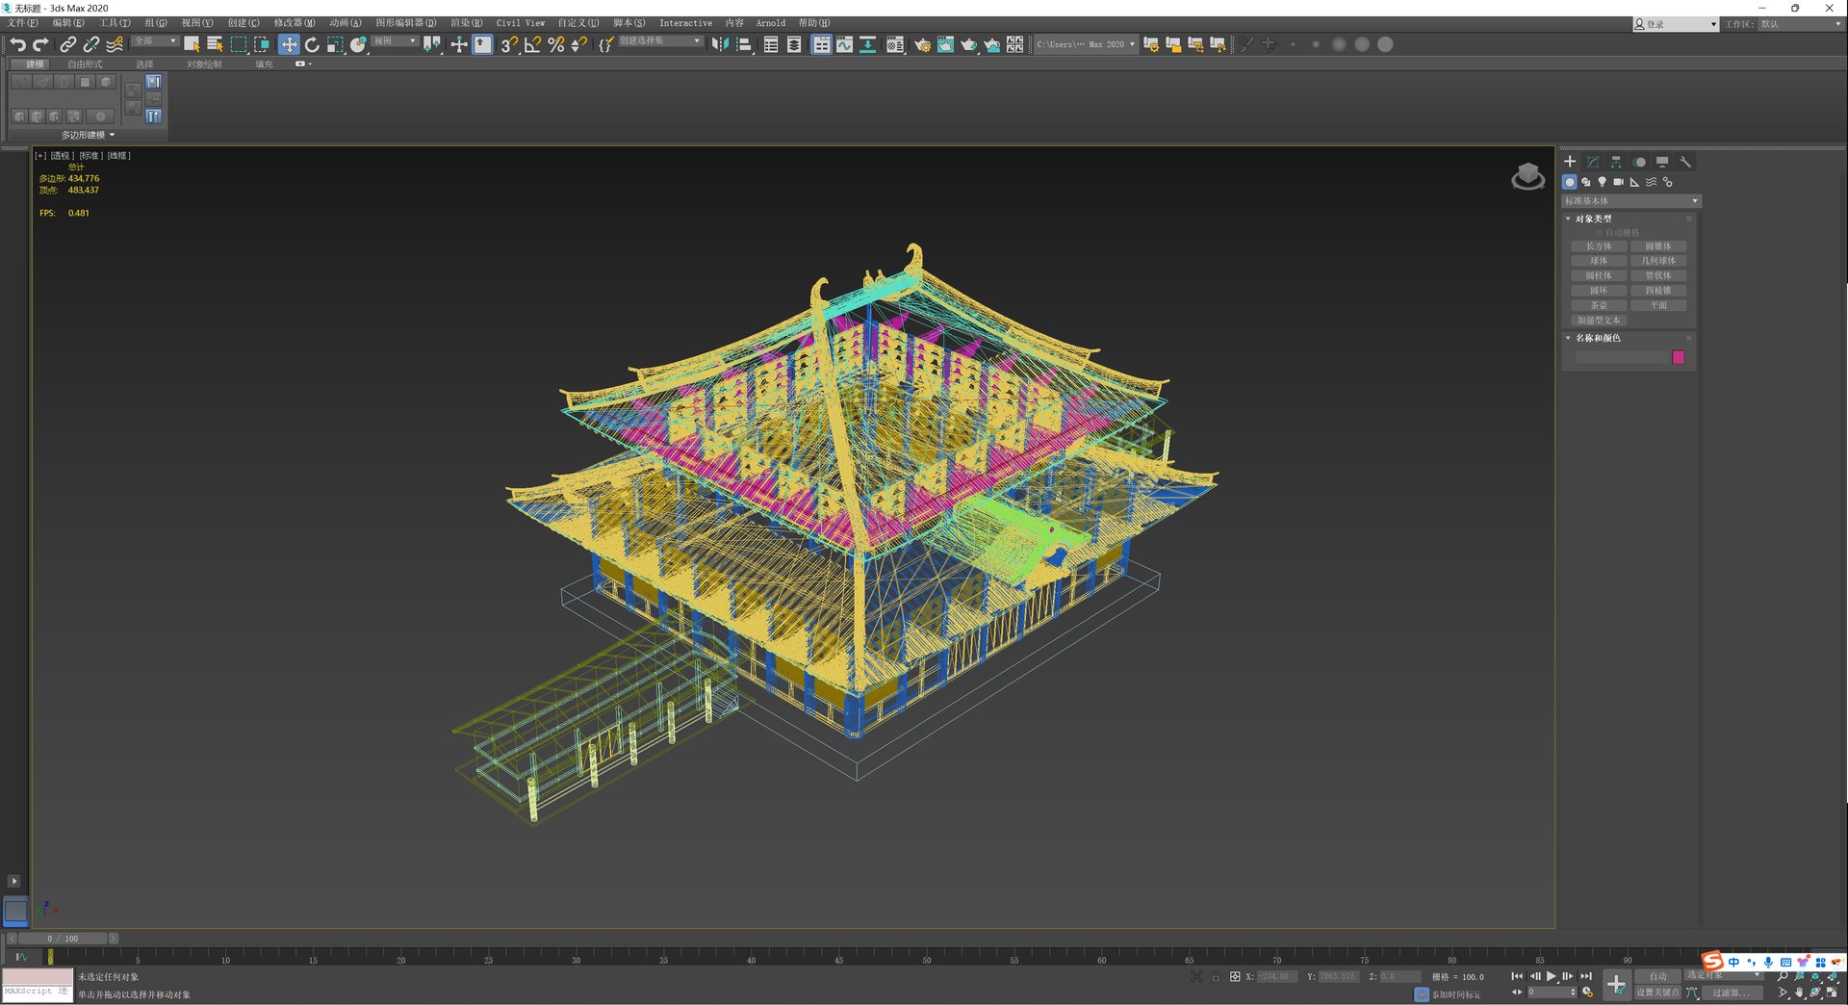1848x1005 pixels.
Task: Click Bind to Space Warp icon
Action: pos(115,44)
